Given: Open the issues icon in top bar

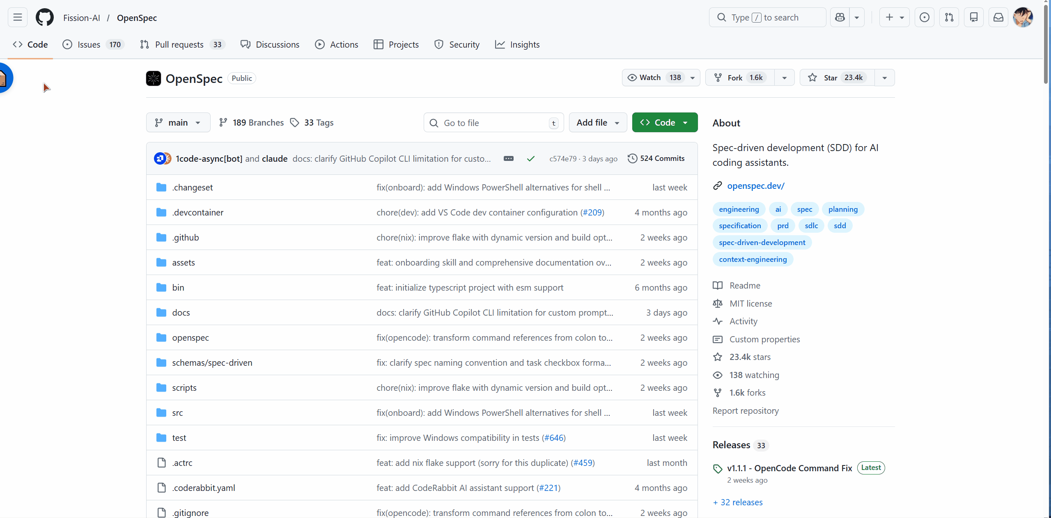Looking at the screenshot, I should point(924,18).
